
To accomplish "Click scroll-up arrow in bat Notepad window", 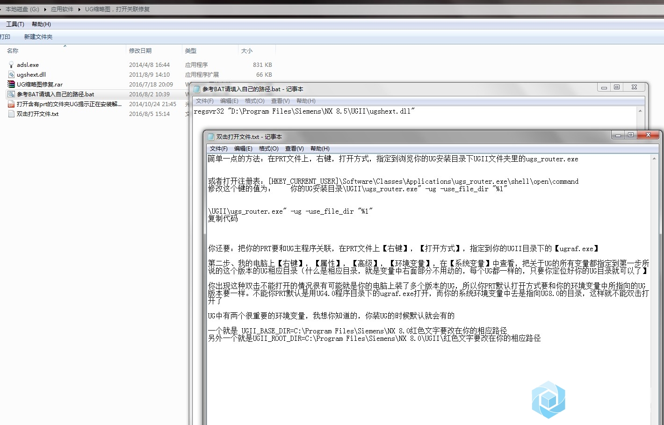I will click(640, 111).
